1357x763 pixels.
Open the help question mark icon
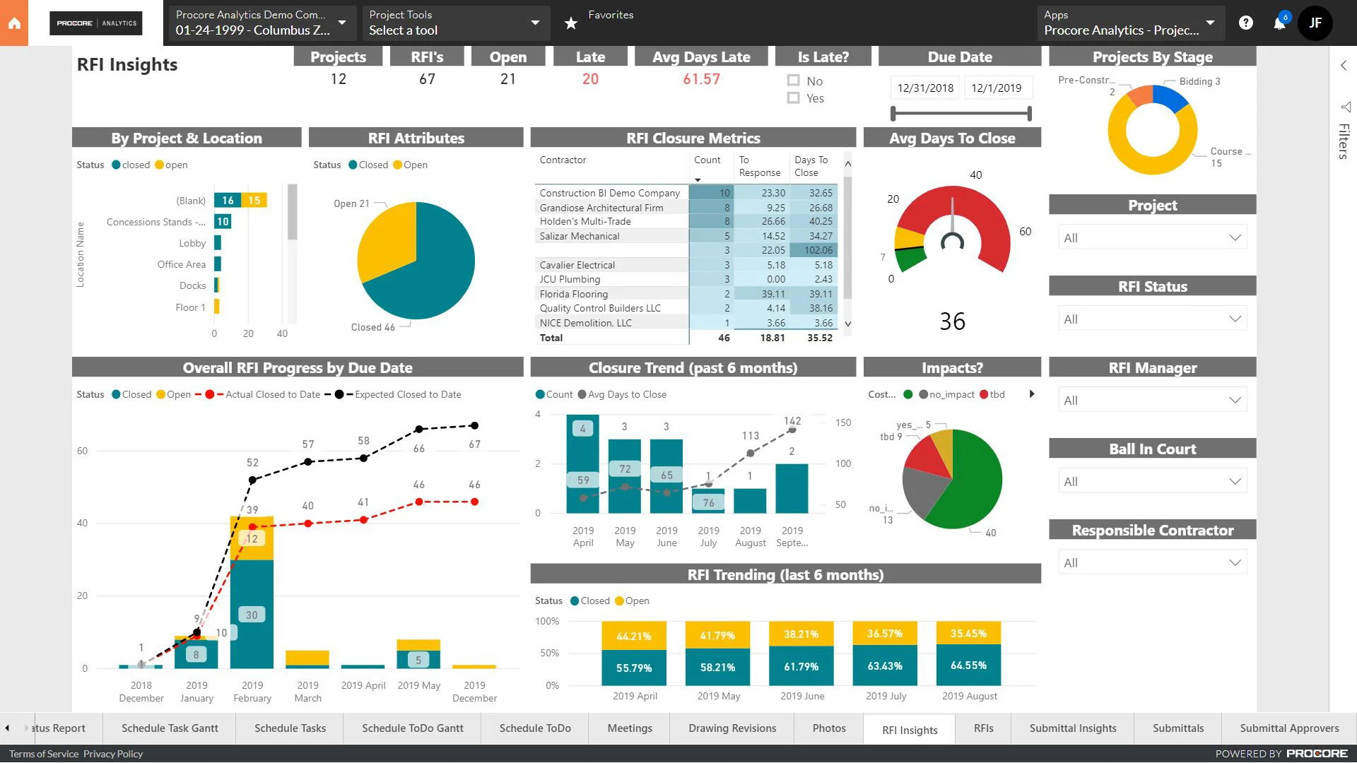(x=1245, y=23)
